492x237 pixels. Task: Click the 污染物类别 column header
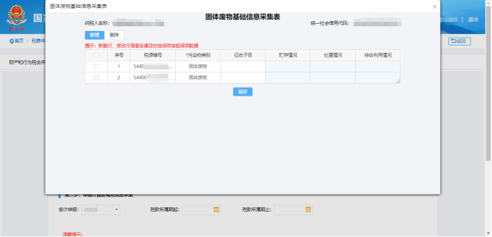point(198,55)
